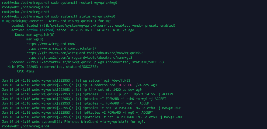The image size is (267, 129).
Task: Open the git.zx2c4.com wg-quick.8 man link
Action: click(x=85, y=53)
